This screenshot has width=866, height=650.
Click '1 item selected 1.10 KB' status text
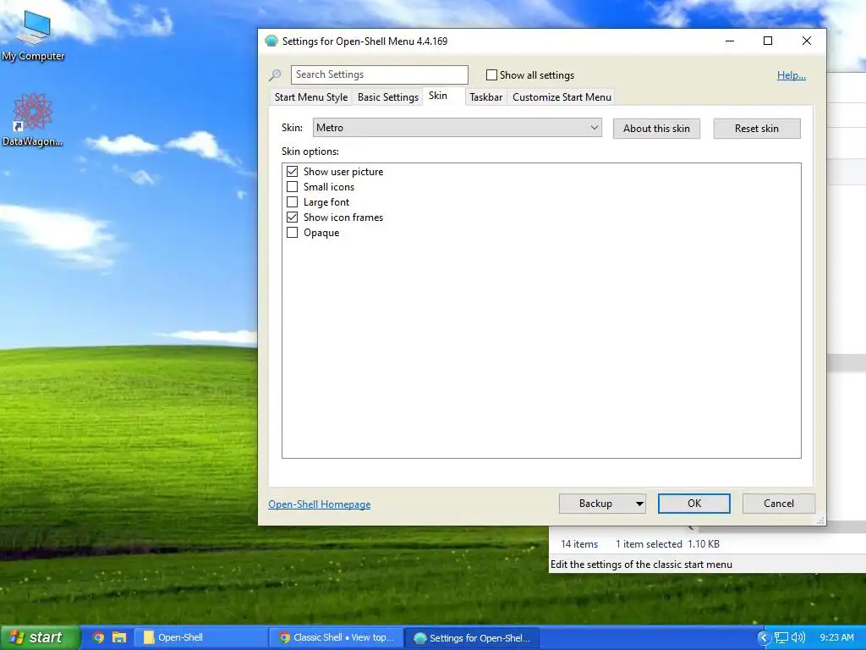click(668, 544)
